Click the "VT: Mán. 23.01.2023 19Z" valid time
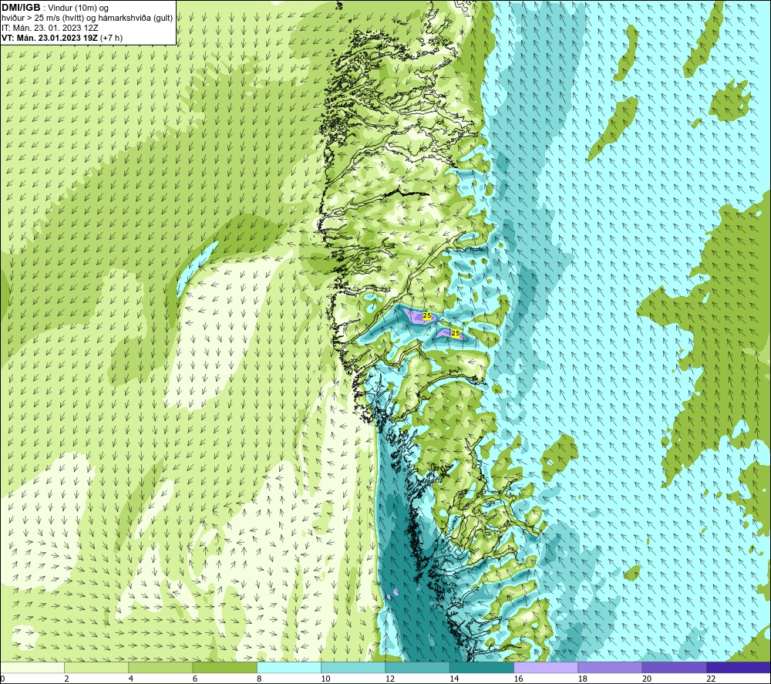Image resolution: width=771 pixels, height=684 pixels. 49,38
